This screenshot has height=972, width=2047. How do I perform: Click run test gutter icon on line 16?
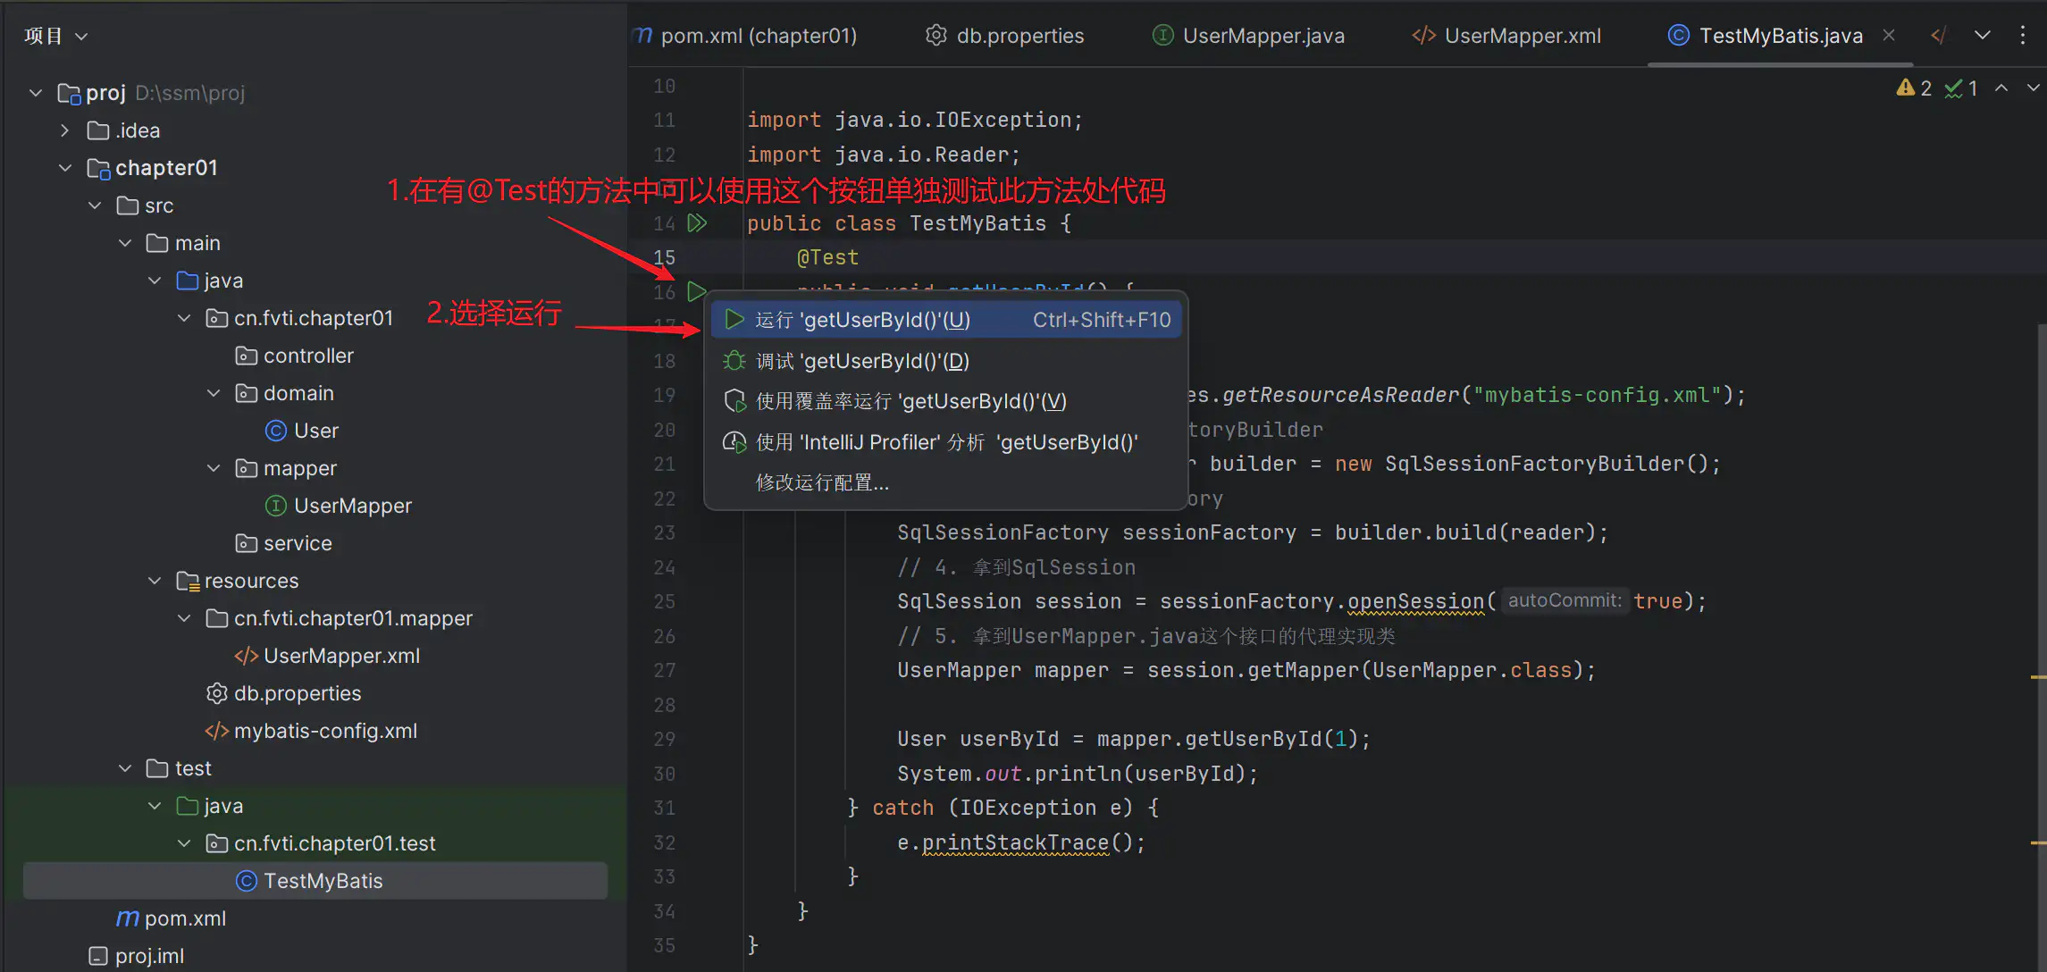[697, 291]
